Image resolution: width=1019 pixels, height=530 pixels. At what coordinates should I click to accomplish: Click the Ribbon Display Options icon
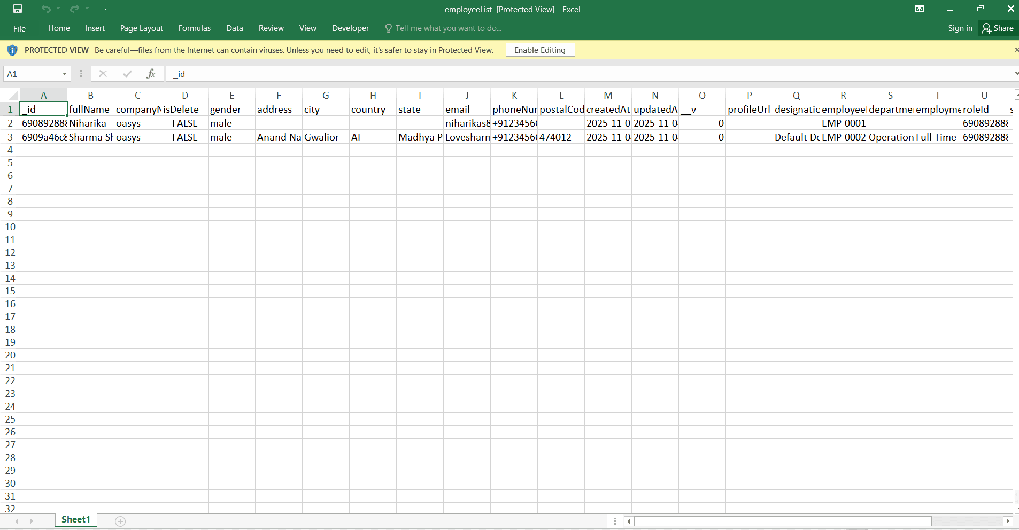pos(920,9)
